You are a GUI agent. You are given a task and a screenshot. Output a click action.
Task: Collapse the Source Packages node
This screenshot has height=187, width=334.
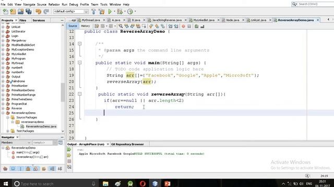click(x=8, y=117)
